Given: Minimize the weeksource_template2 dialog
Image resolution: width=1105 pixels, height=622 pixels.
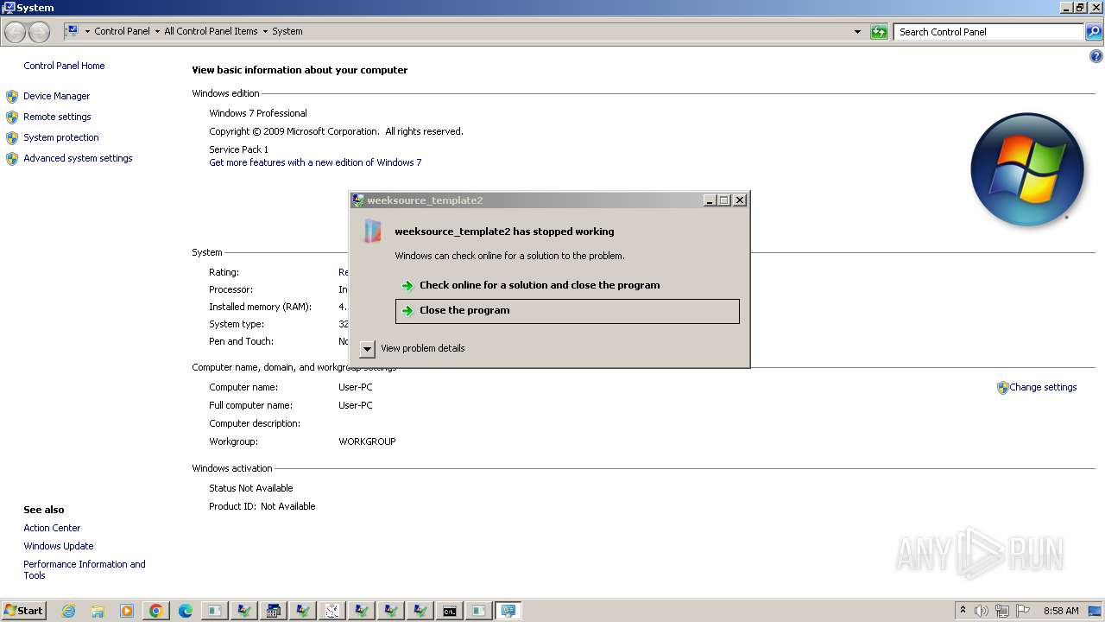Looking at the screenshot, I should (710, 200).
